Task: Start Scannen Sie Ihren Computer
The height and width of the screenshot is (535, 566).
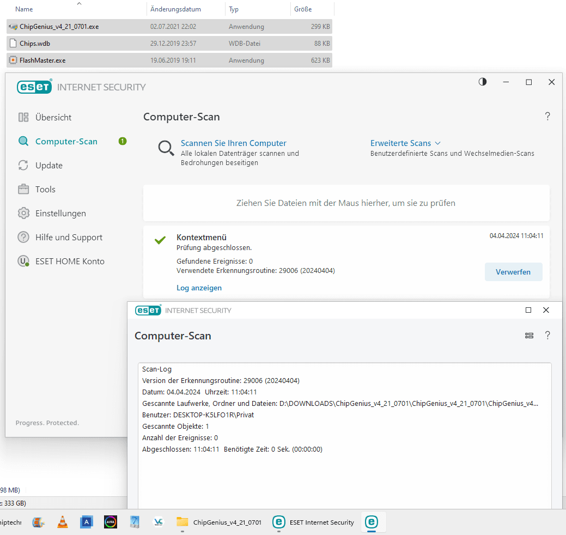Action: [234, 143]
